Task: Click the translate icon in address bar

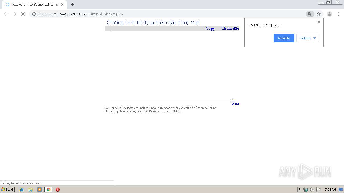Action: tap(310, 14)
